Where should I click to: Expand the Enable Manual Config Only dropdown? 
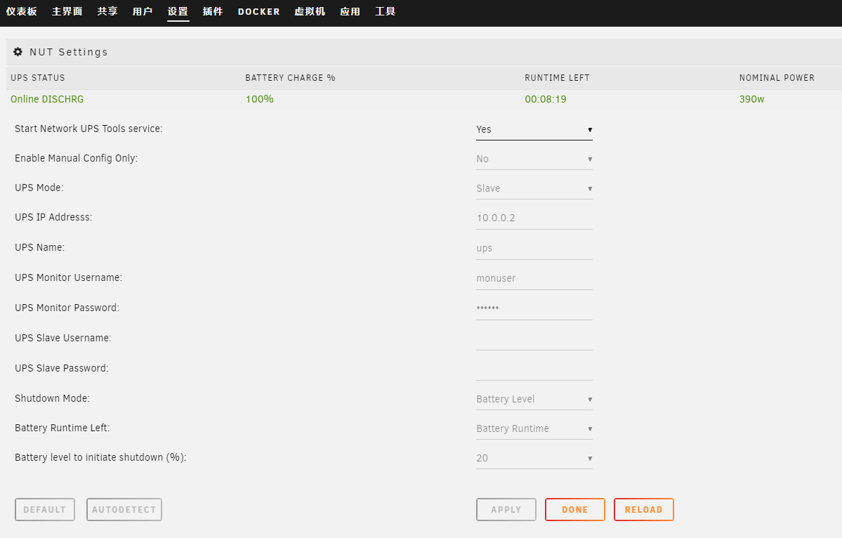click(534, 159)
